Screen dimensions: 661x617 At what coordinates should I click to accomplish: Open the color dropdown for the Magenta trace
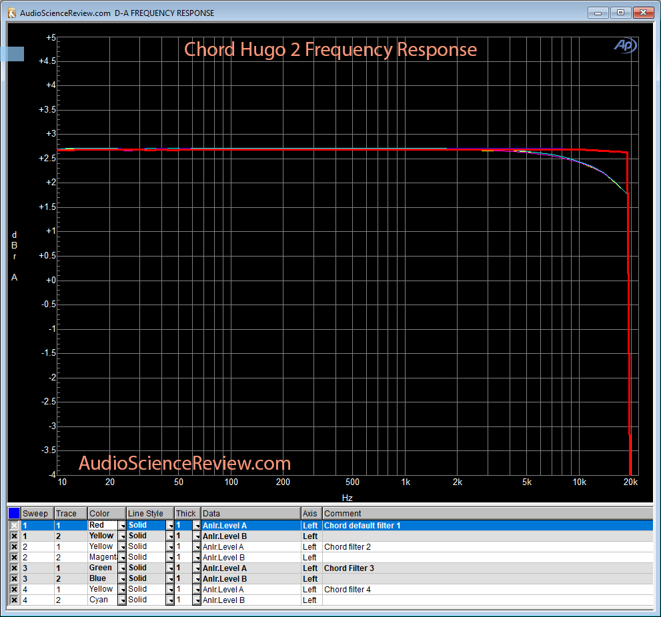coord(122,557)
